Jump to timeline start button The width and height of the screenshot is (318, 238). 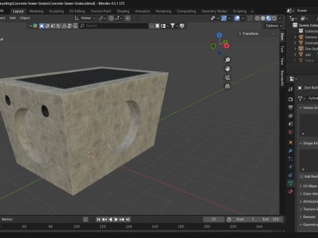(x=99, y=219)
